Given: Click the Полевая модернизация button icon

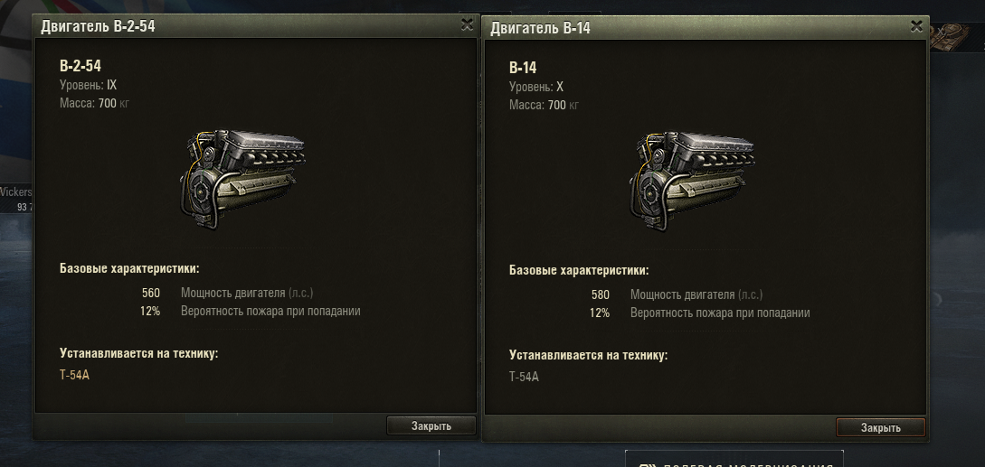Looking at the screenshot, I should [x=647, y=465].
